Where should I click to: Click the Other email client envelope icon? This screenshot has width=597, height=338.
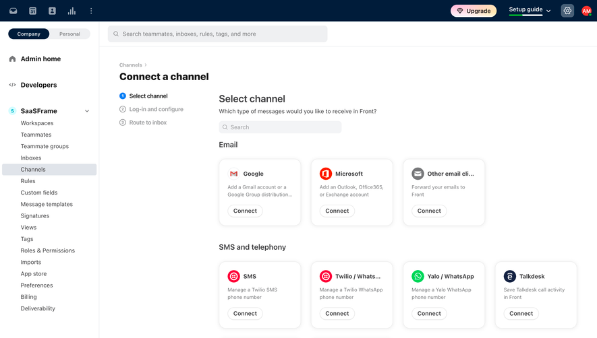click(x=418, y=174)
